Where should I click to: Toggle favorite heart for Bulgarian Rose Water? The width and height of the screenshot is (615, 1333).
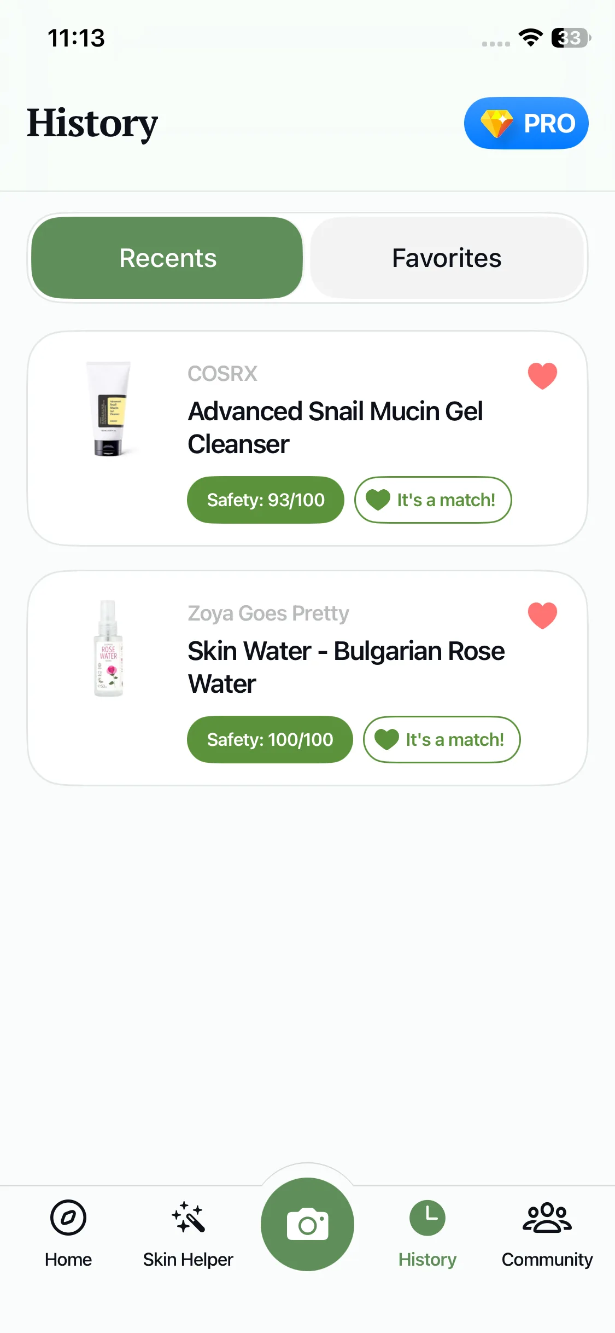(x=542, y=616)
